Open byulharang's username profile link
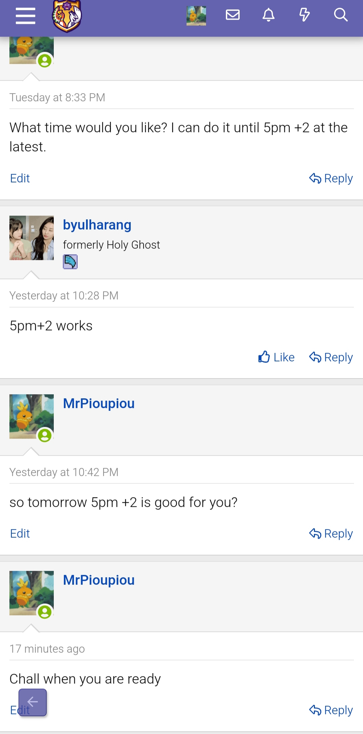The width and height of the screenshot is (363, 734). point(97,225)
